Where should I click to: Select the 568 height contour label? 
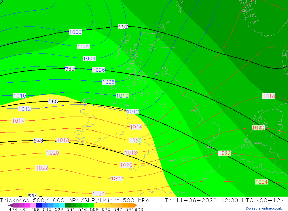click(x=53, y=102)
